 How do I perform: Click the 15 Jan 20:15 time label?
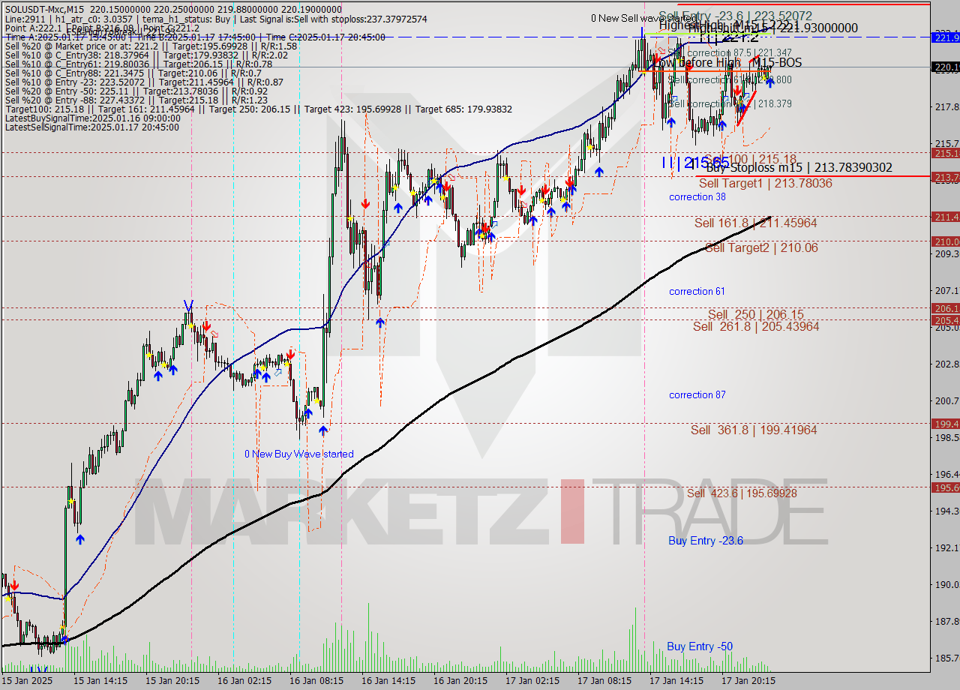(x=172, y=681)
